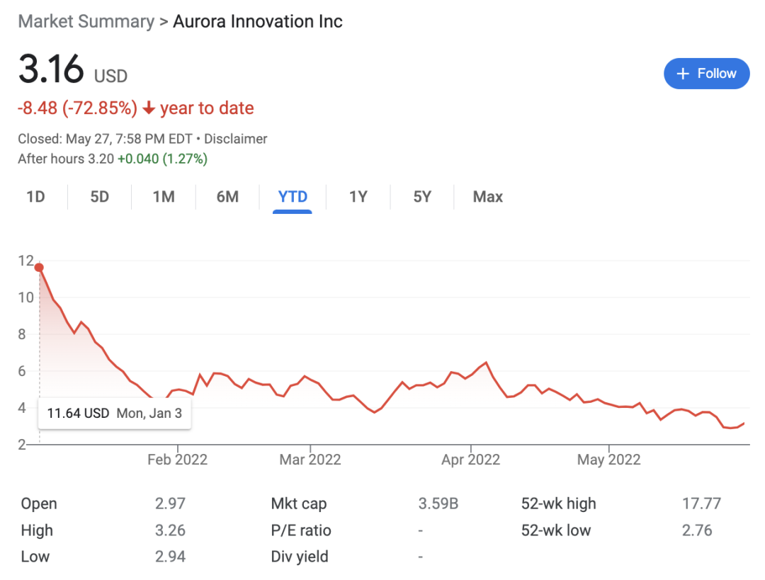Click the red down arrow icon
Viewport: 765px width, 580px height.
click(149, 108)
